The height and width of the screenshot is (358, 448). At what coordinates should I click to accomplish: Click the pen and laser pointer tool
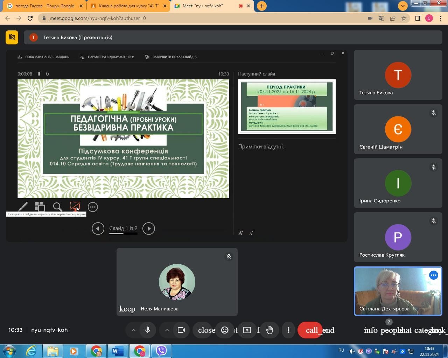[x=23, y=207]
